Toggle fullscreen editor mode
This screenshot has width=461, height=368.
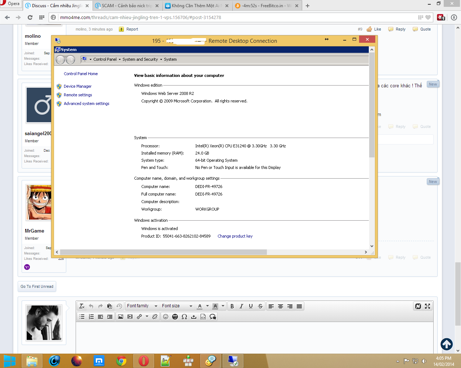pyautogui.click(x=428, y=306)
